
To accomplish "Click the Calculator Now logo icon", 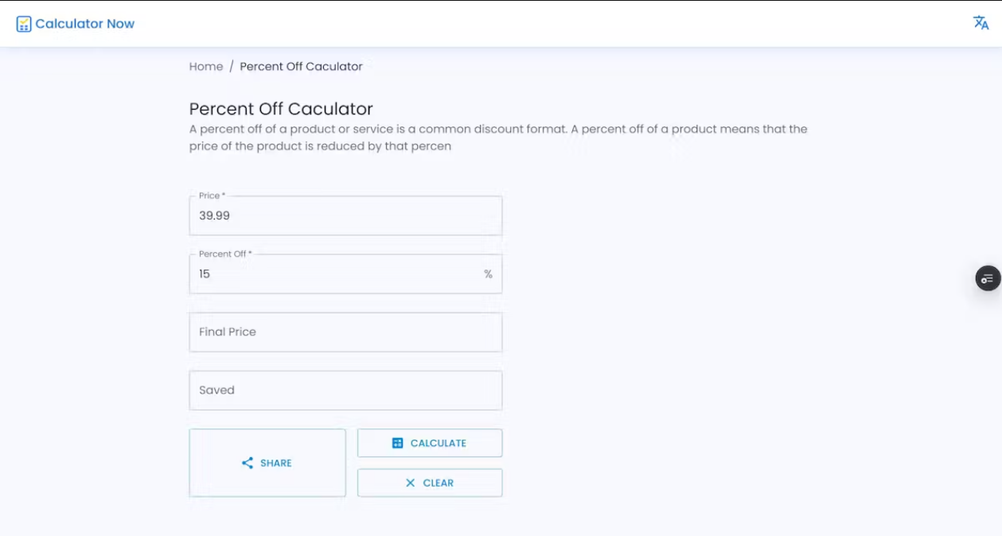I will coord(24,24).
